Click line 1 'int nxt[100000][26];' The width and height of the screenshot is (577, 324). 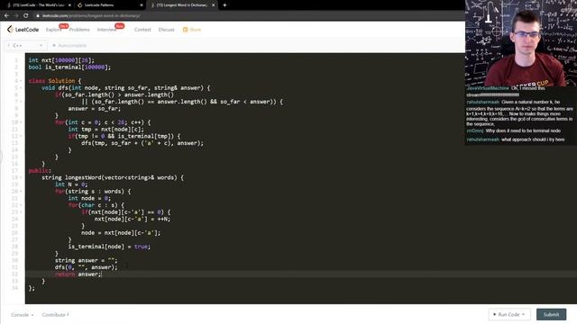pyautogui.click(x=61, y=60)
